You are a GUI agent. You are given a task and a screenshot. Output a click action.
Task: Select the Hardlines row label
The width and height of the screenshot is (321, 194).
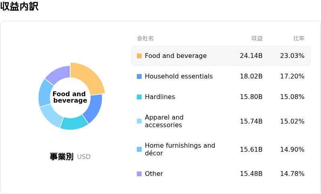pyautogui.click(x=160, y=97)
